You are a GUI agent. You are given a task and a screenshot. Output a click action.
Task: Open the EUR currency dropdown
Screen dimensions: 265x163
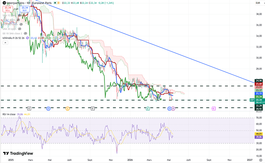pos(259,3)
